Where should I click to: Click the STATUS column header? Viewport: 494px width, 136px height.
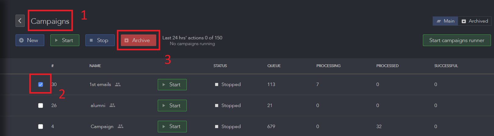[x=220, y=66]
